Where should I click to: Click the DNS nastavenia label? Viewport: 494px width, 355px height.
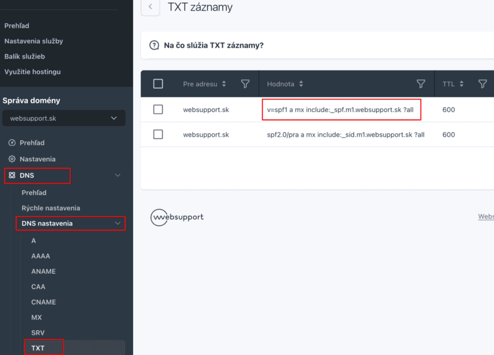[x=47, y=223]
